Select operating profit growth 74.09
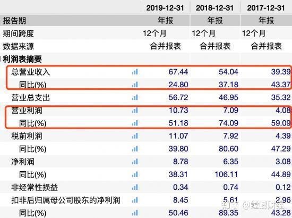Screen dimensions: 292x218 (x=228, y=123)
